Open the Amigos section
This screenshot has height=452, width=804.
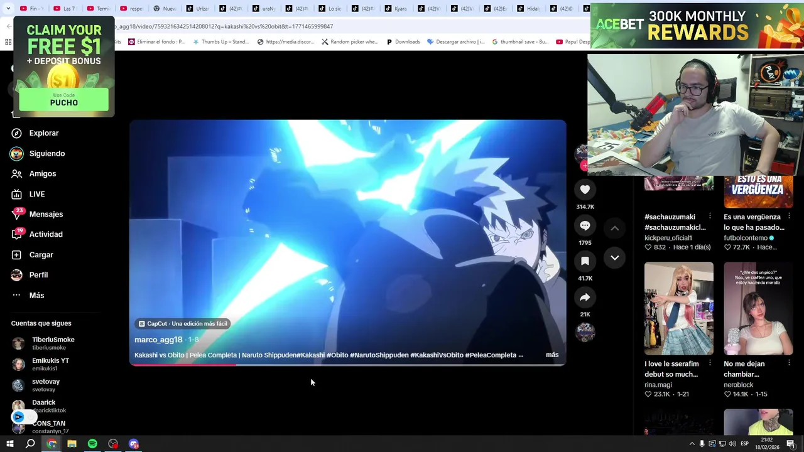pyautogui.click(x=35, y=173)
